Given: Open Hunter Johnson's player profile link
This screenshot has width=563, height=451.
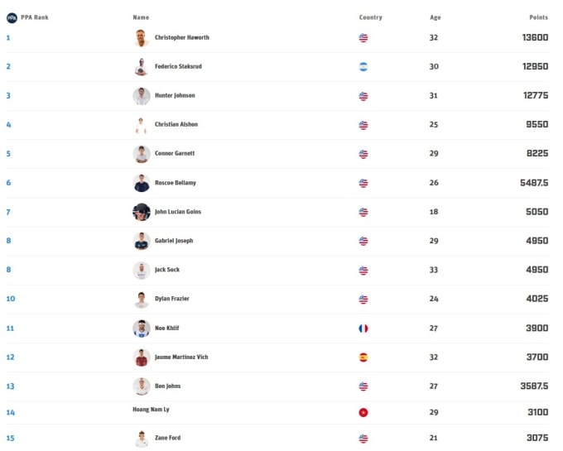Looking at the screenshot, I should coord(175,96).
